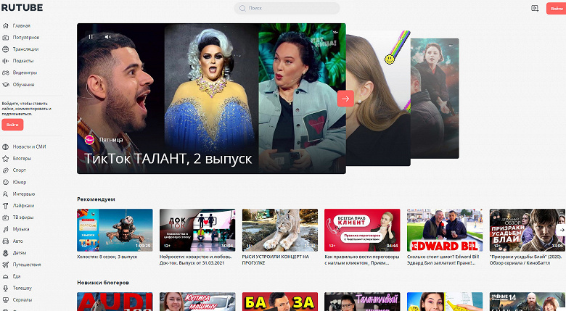Click the search magnifier icon
Image resolution: width=566 pixels, height=311 pixels.
point(242,8)
